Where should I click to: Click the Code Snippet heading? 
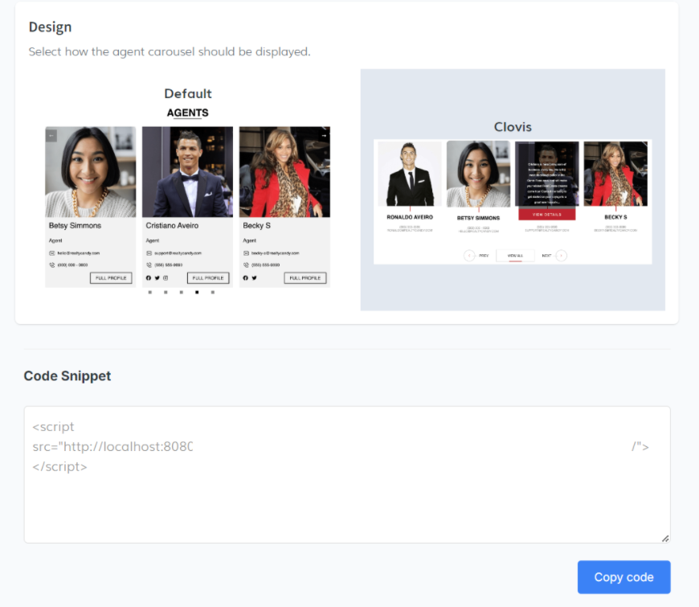[67, 376]
